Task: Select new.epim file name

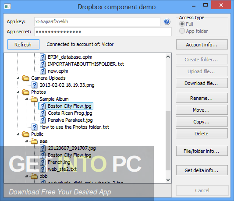Action: (58, 71)
